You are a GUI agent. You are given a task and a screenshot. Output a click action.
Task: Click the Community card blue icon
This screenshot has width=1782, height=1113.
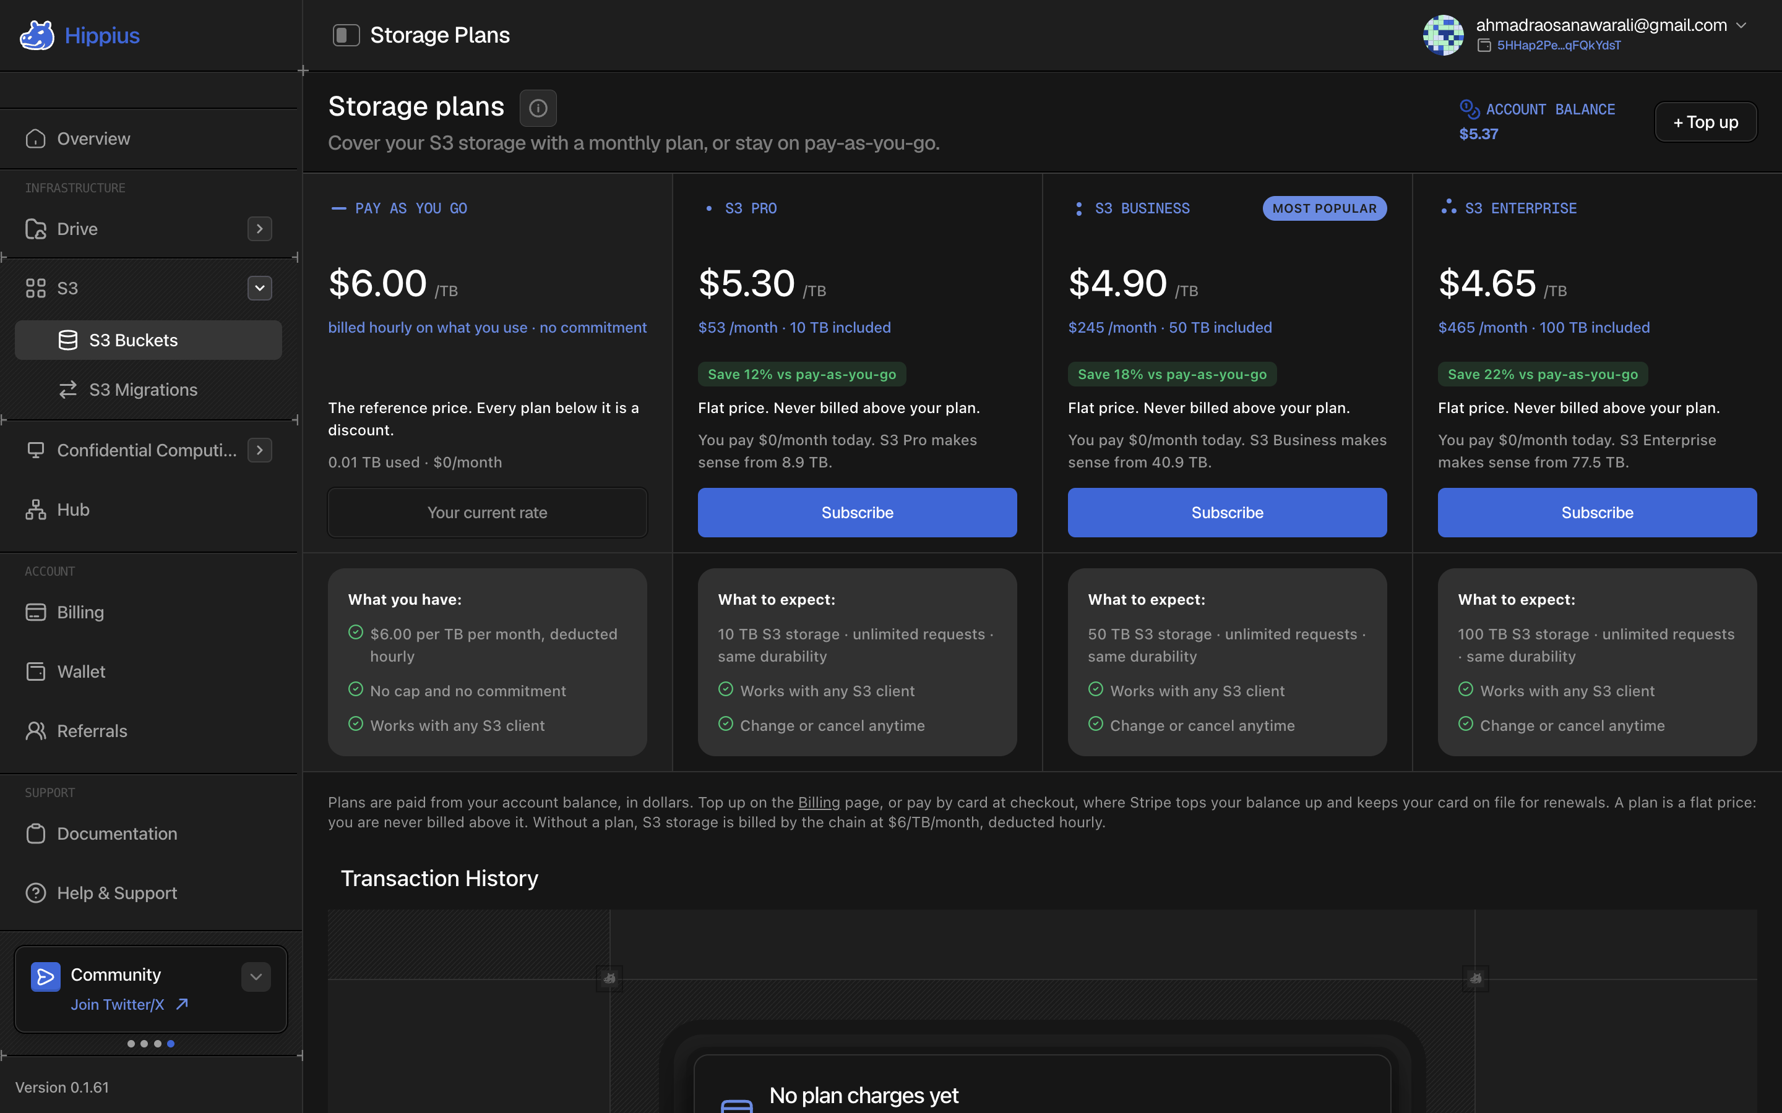tap(46, 977)
